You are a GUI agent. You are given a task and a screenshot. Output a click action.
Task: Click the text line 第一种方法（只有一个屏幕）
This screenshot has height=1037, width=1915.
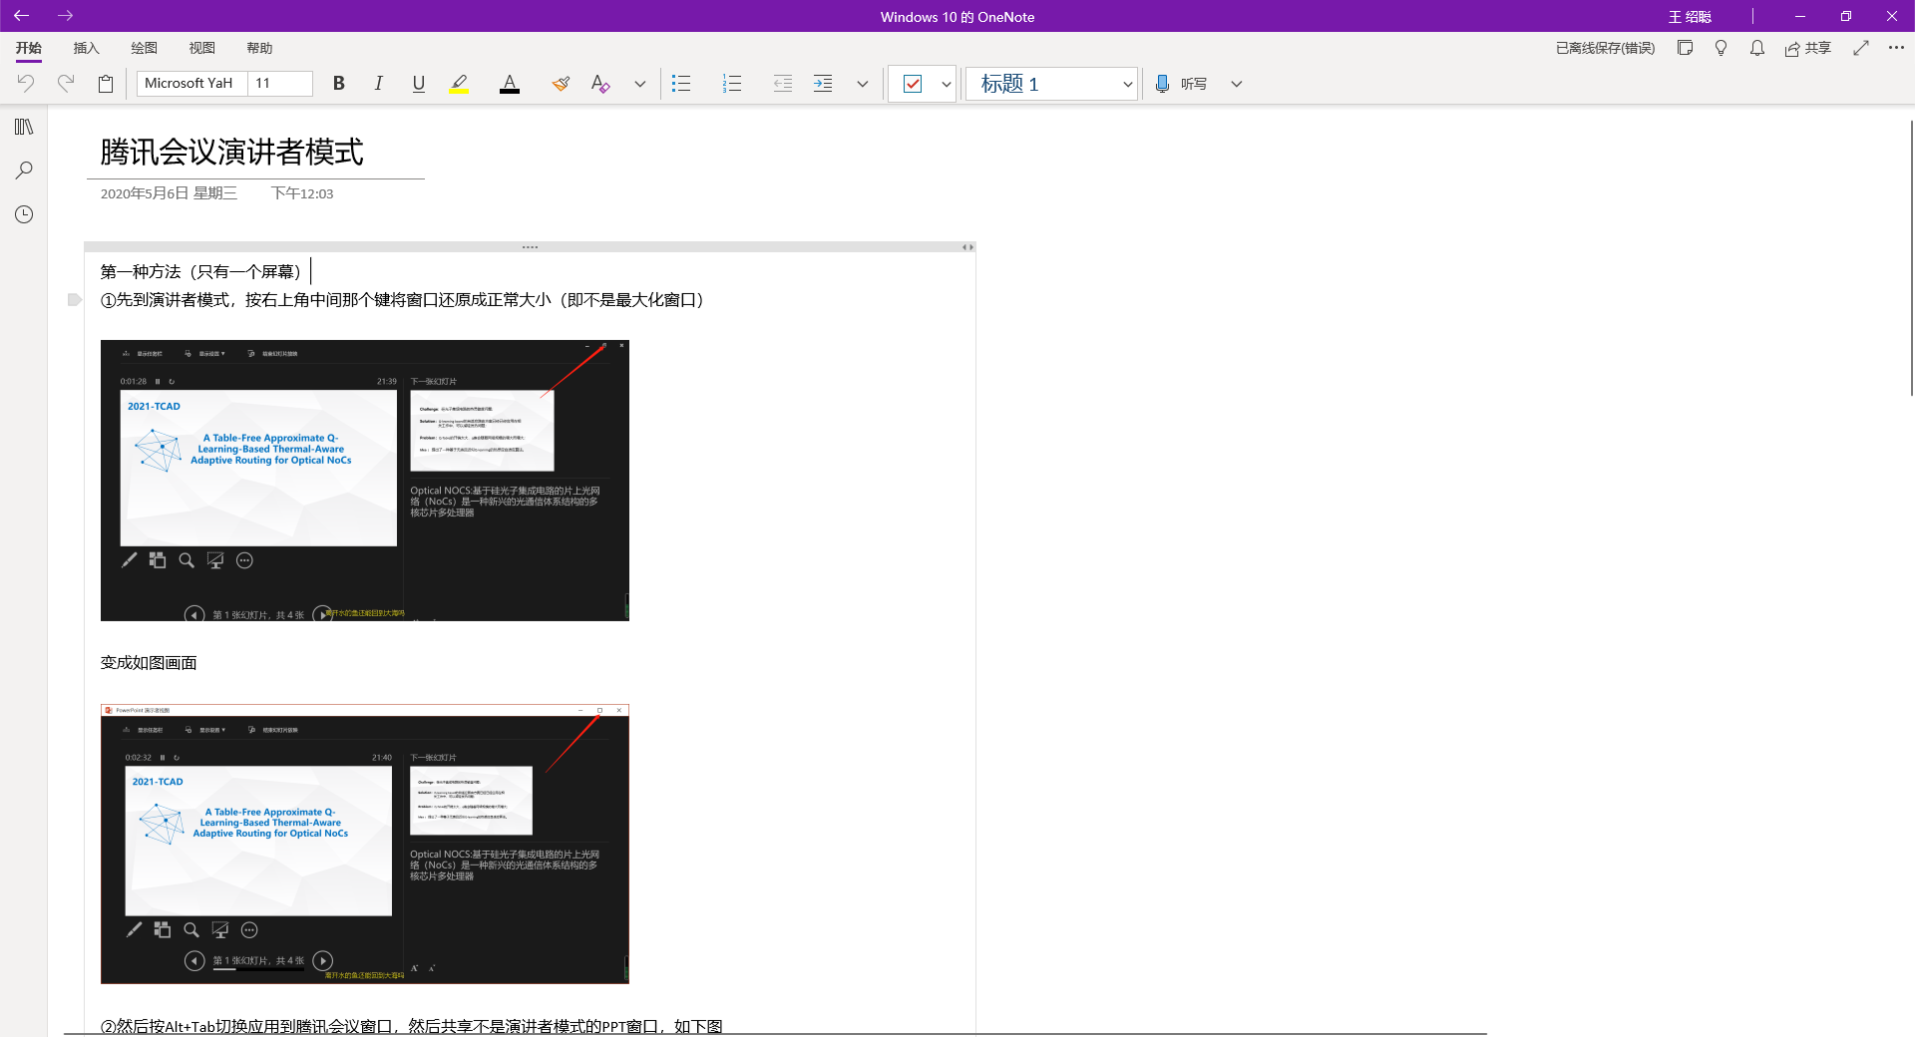[202, 271]
